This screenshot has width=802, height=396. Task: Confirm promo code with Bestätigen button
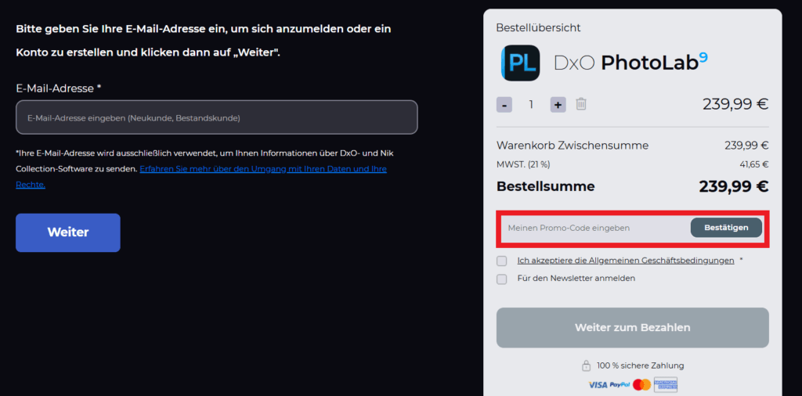point(726,228)
